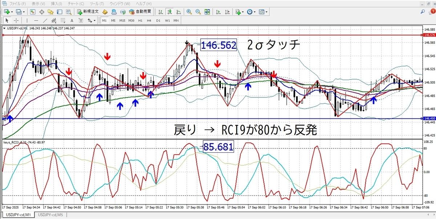Toggle chart shift from the right edge
Screen dimensions: 436x219
tap(227, 12)
